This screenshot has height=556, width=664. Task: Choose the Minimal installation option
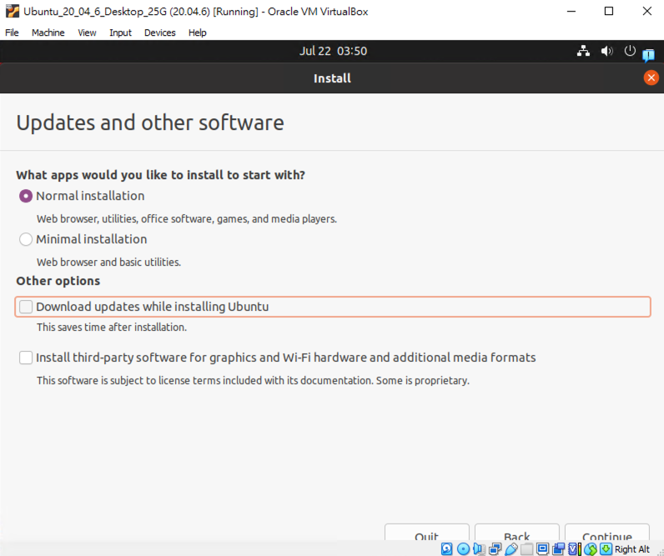pyautogui.click(x=26, y=239)
